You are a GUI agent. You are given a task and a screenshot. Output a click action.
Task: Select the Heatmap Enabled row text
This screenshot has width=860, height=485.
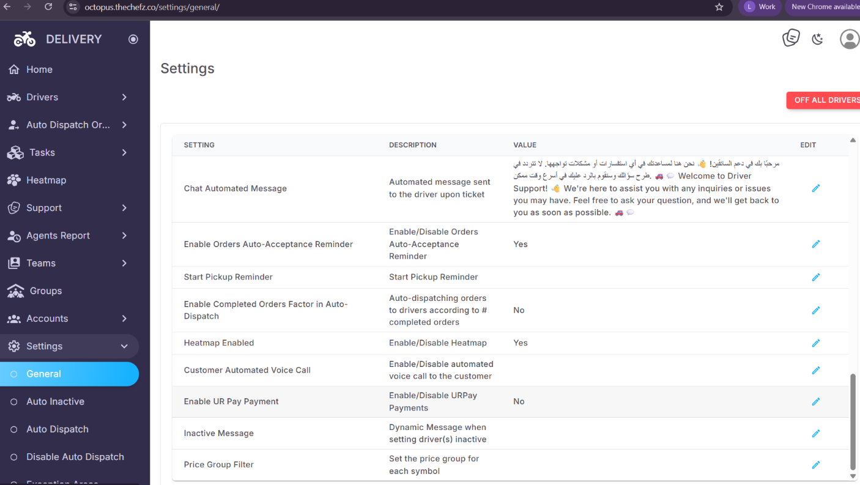coord(219,343)
